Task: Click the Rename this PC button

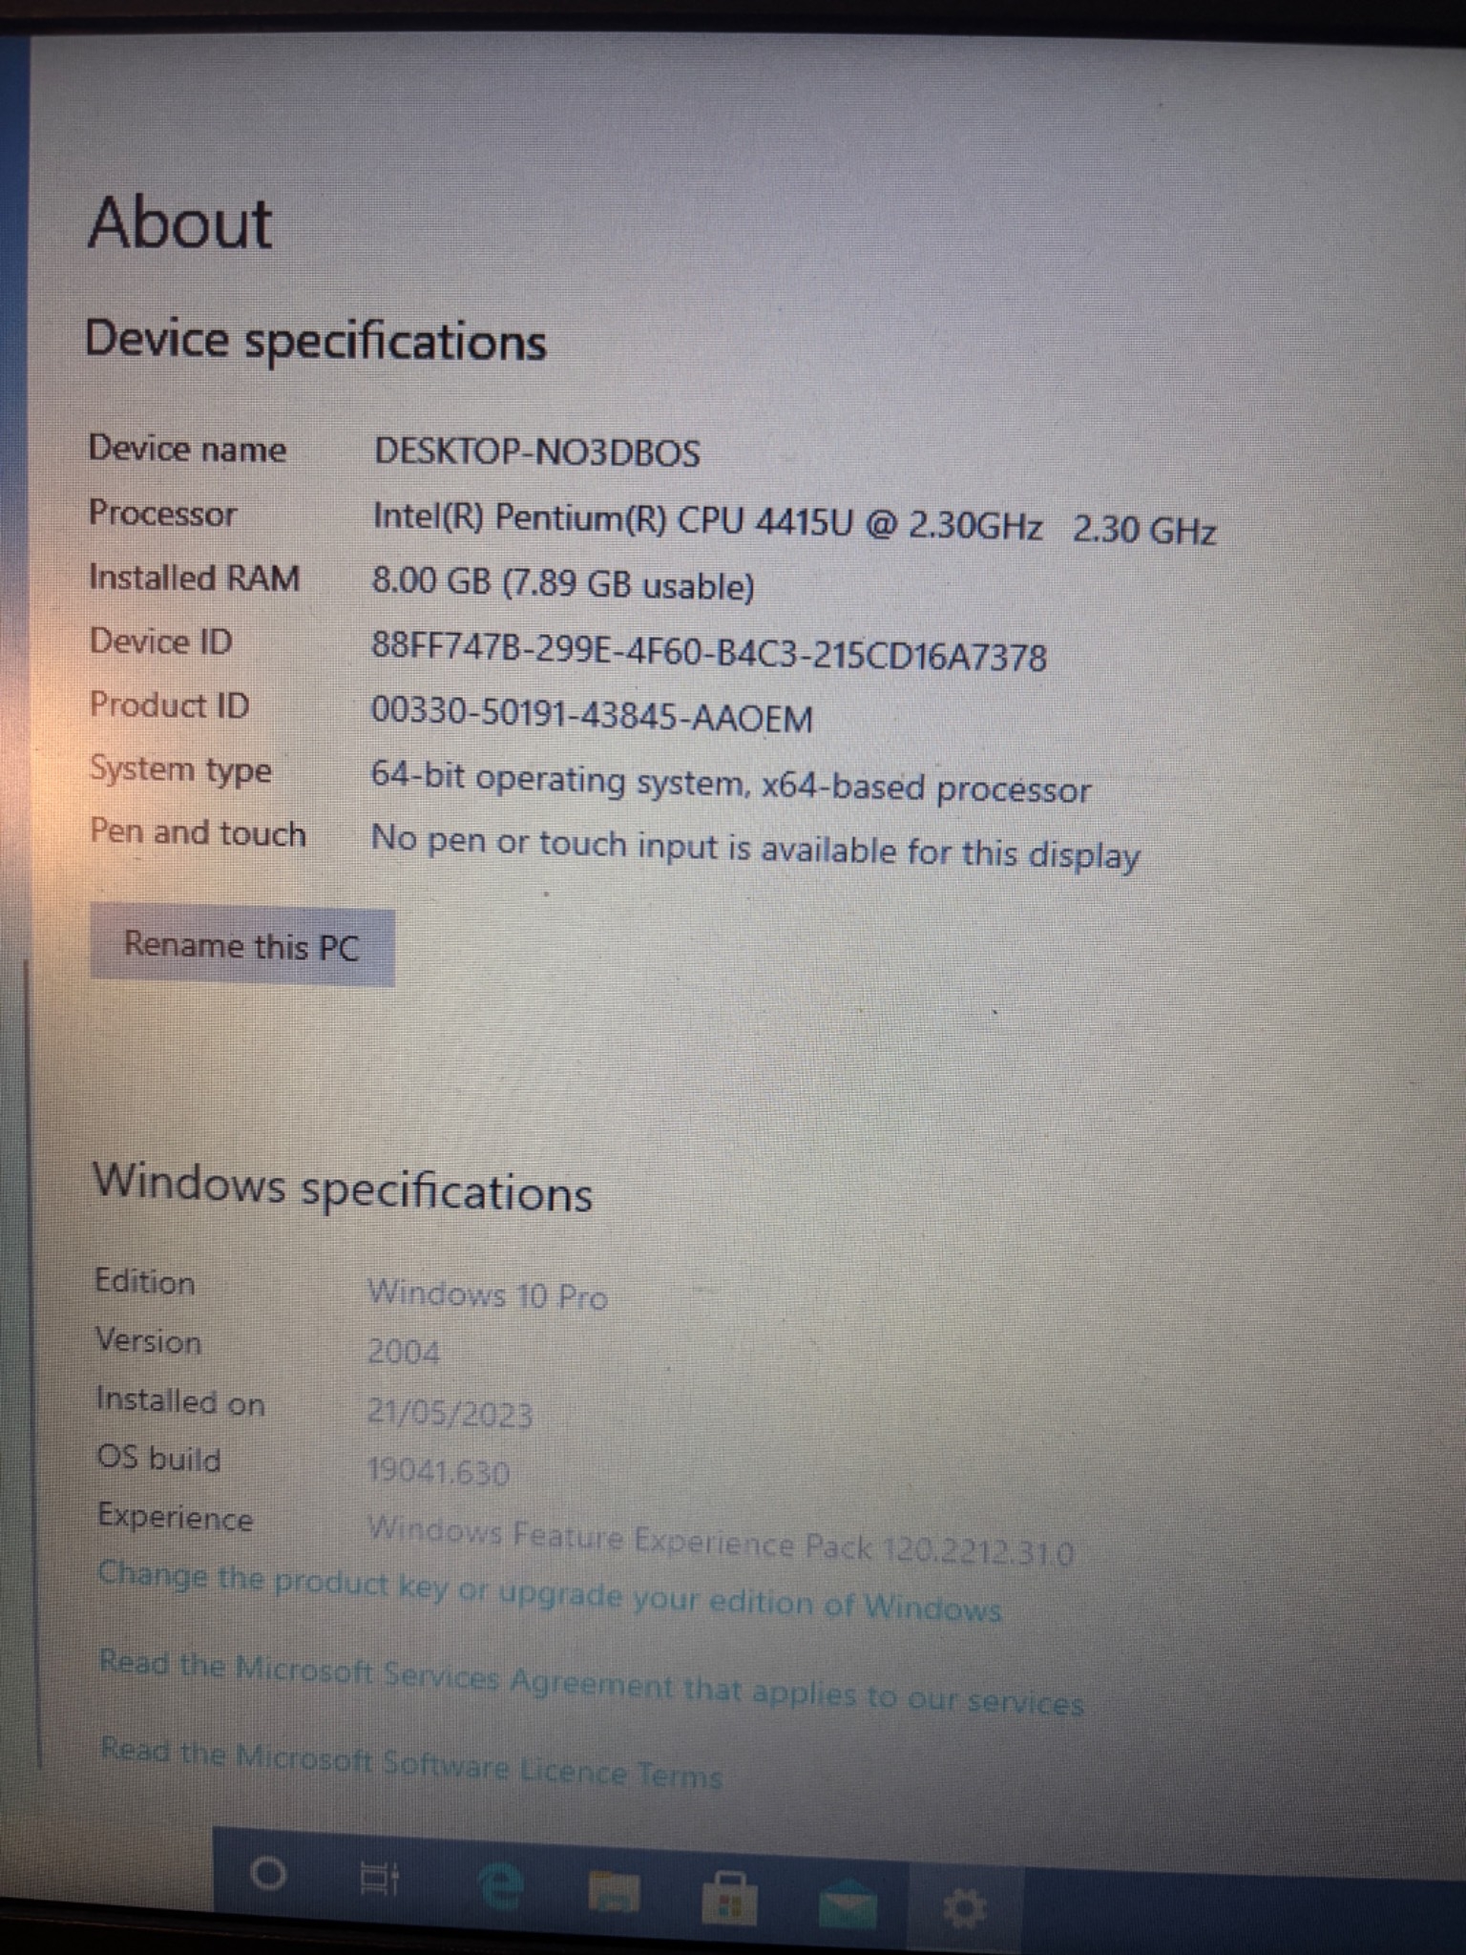Action: (x=242, y=947)
